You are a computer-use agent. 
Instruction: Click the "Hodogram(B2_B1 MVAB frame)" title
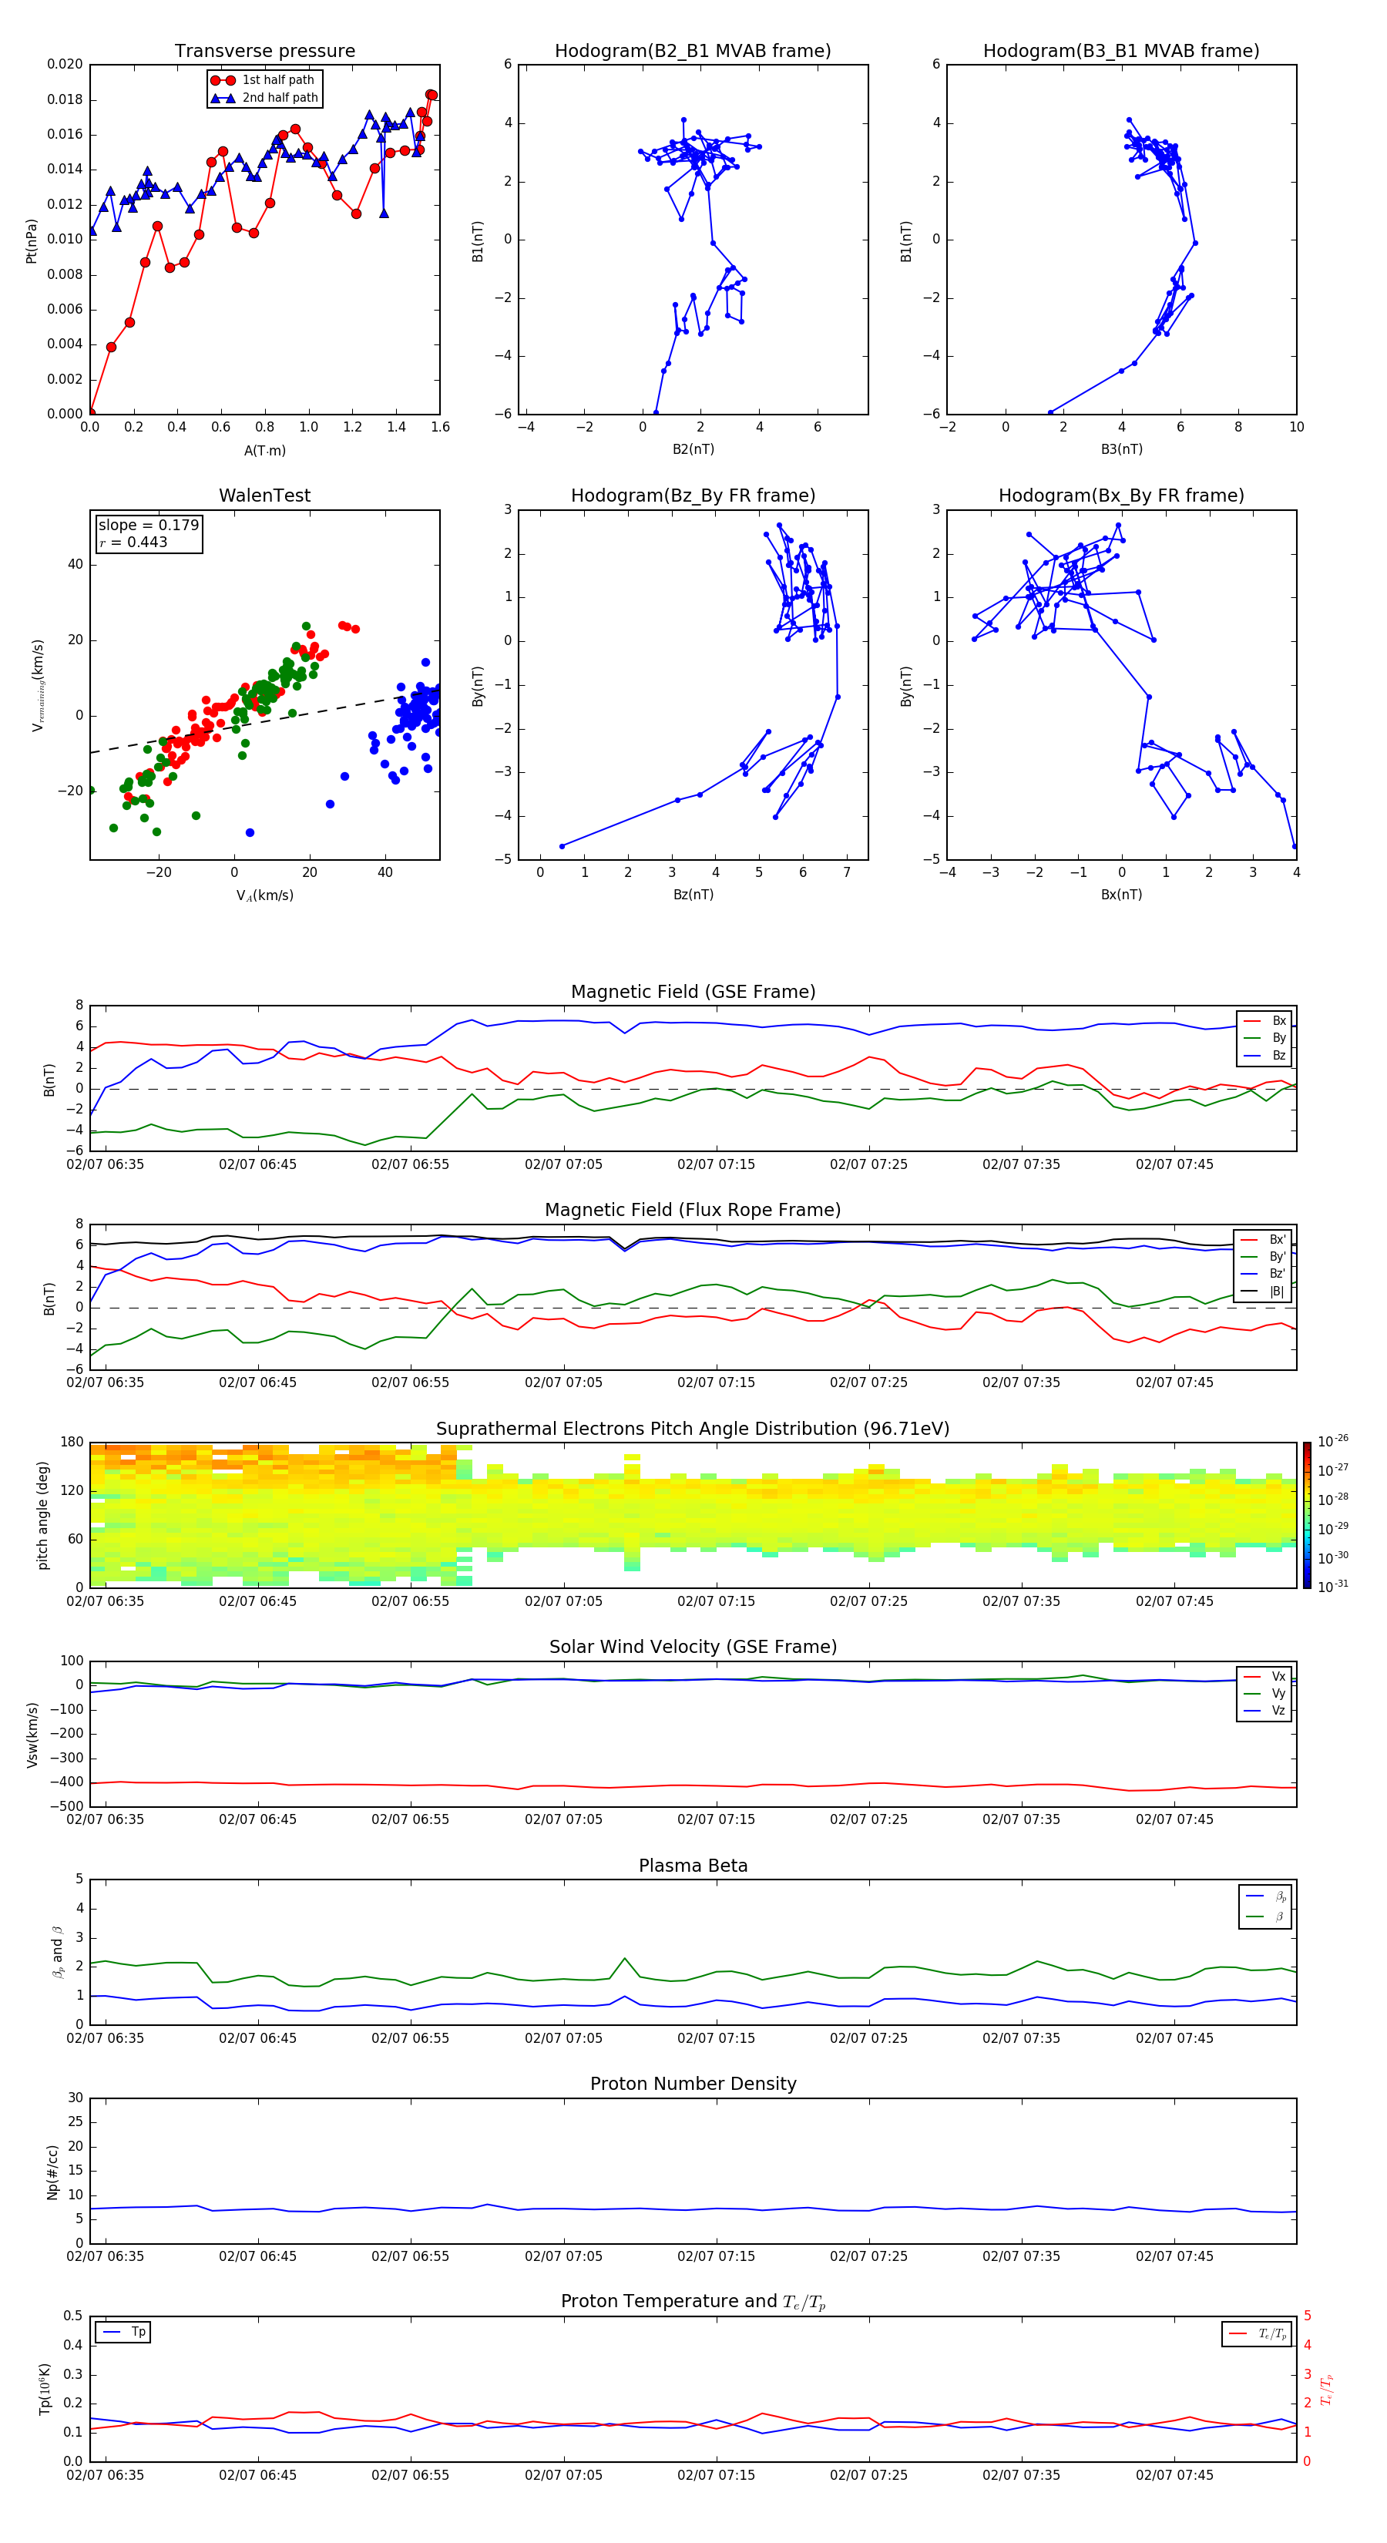coord(693,52)
